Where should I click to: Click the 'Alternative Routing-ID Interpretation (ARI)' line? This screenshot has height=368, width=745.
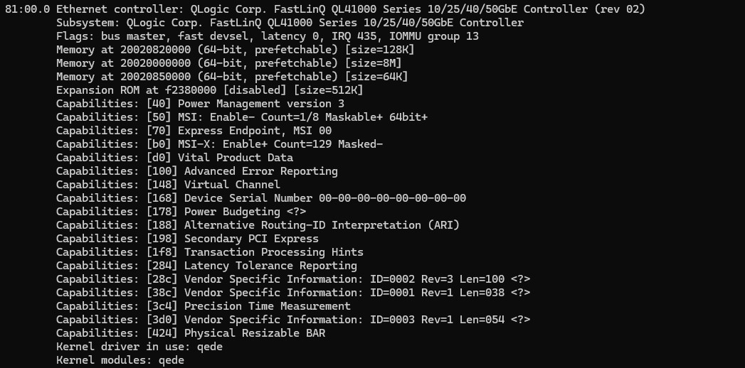tap(258, 225)
